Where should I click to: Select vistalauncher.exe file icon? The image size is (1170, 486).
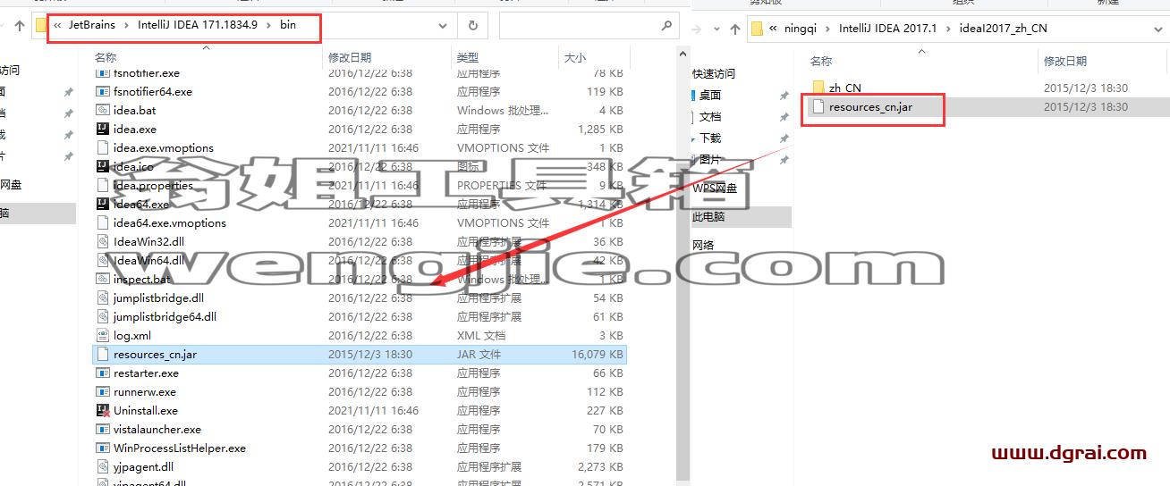coord(103,430)
